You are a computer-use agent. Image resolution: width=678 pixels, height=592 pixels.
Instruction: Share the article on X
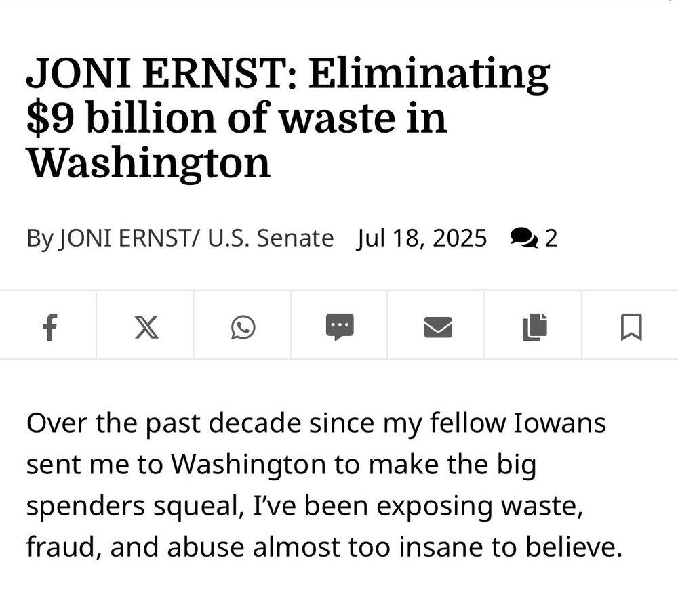pos(146,327)
